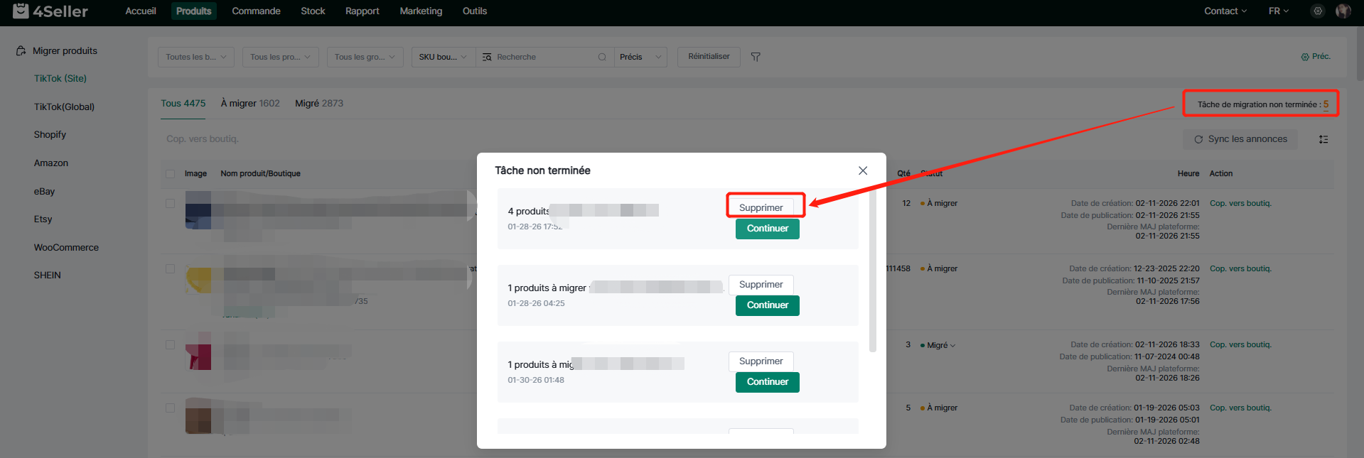Click Supprimer for the 4 produits task
Screen dimensions: 1364x458
pyautogui.click(x=761, y=207)
